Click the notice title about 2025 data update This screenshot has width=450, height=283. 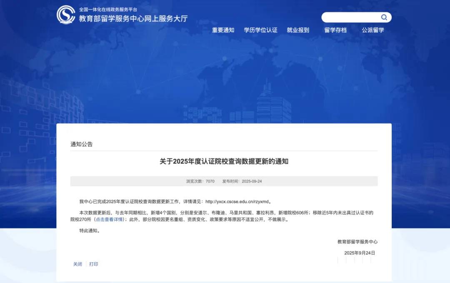(225, 162)
